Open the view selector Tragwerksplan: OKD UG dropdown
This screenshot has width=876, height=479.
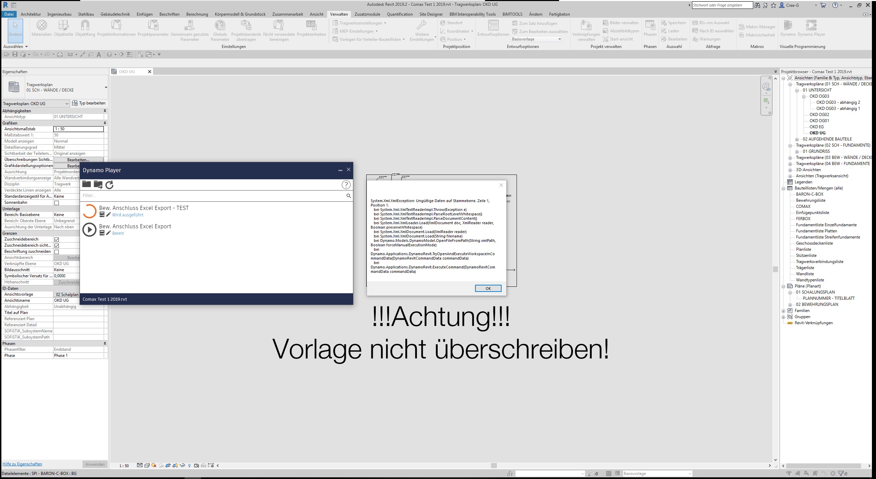(36, 103)
